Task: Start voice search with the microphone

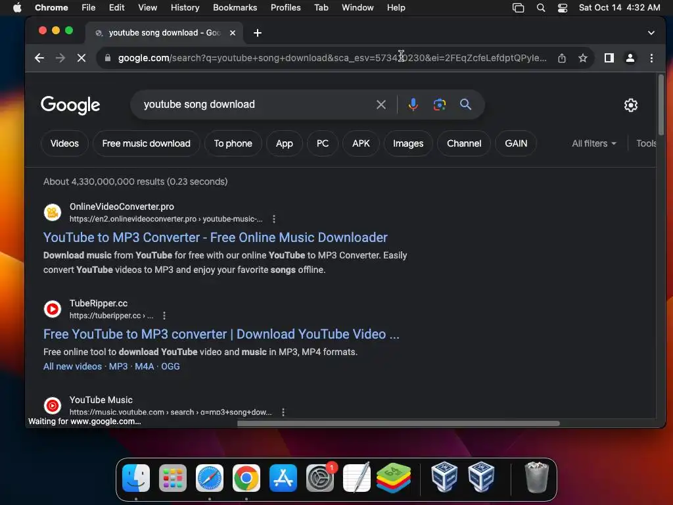Action: pos(413,105)
